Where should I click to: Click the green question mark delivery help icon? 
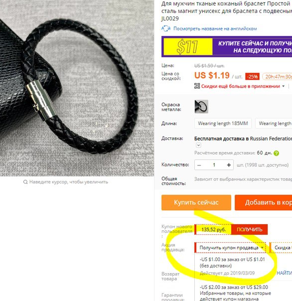tap(276, 153)
